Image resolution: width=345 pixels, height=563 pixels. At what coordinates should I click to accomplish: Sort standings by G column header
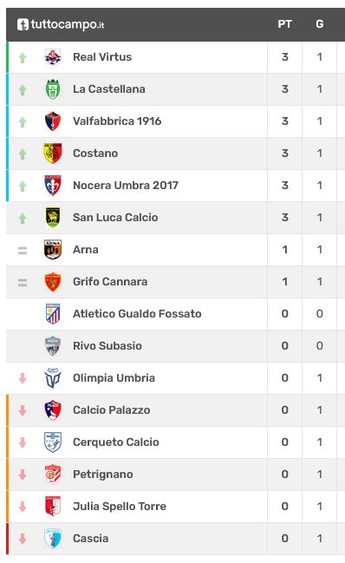(320, 24)
